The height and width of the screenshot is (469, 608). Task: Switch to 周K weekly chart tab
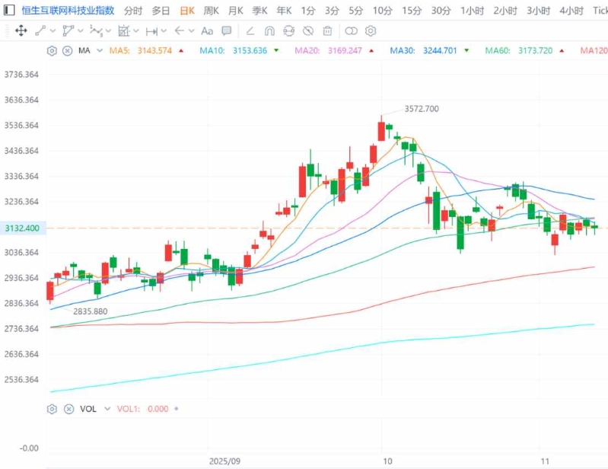(211, 11)
